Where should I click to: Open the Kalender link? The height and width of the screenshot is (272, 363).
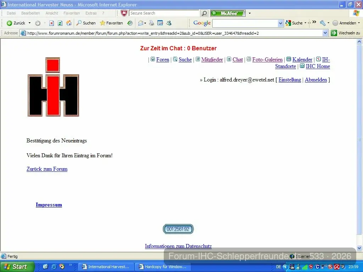pyautogui.click(x=302, y=59)
